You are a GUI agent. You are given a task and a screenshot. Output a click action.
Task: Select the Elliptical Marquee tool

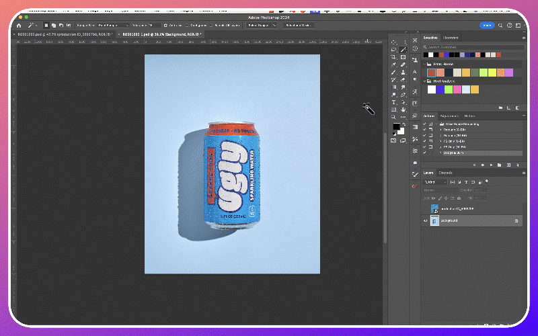[393, 42]
